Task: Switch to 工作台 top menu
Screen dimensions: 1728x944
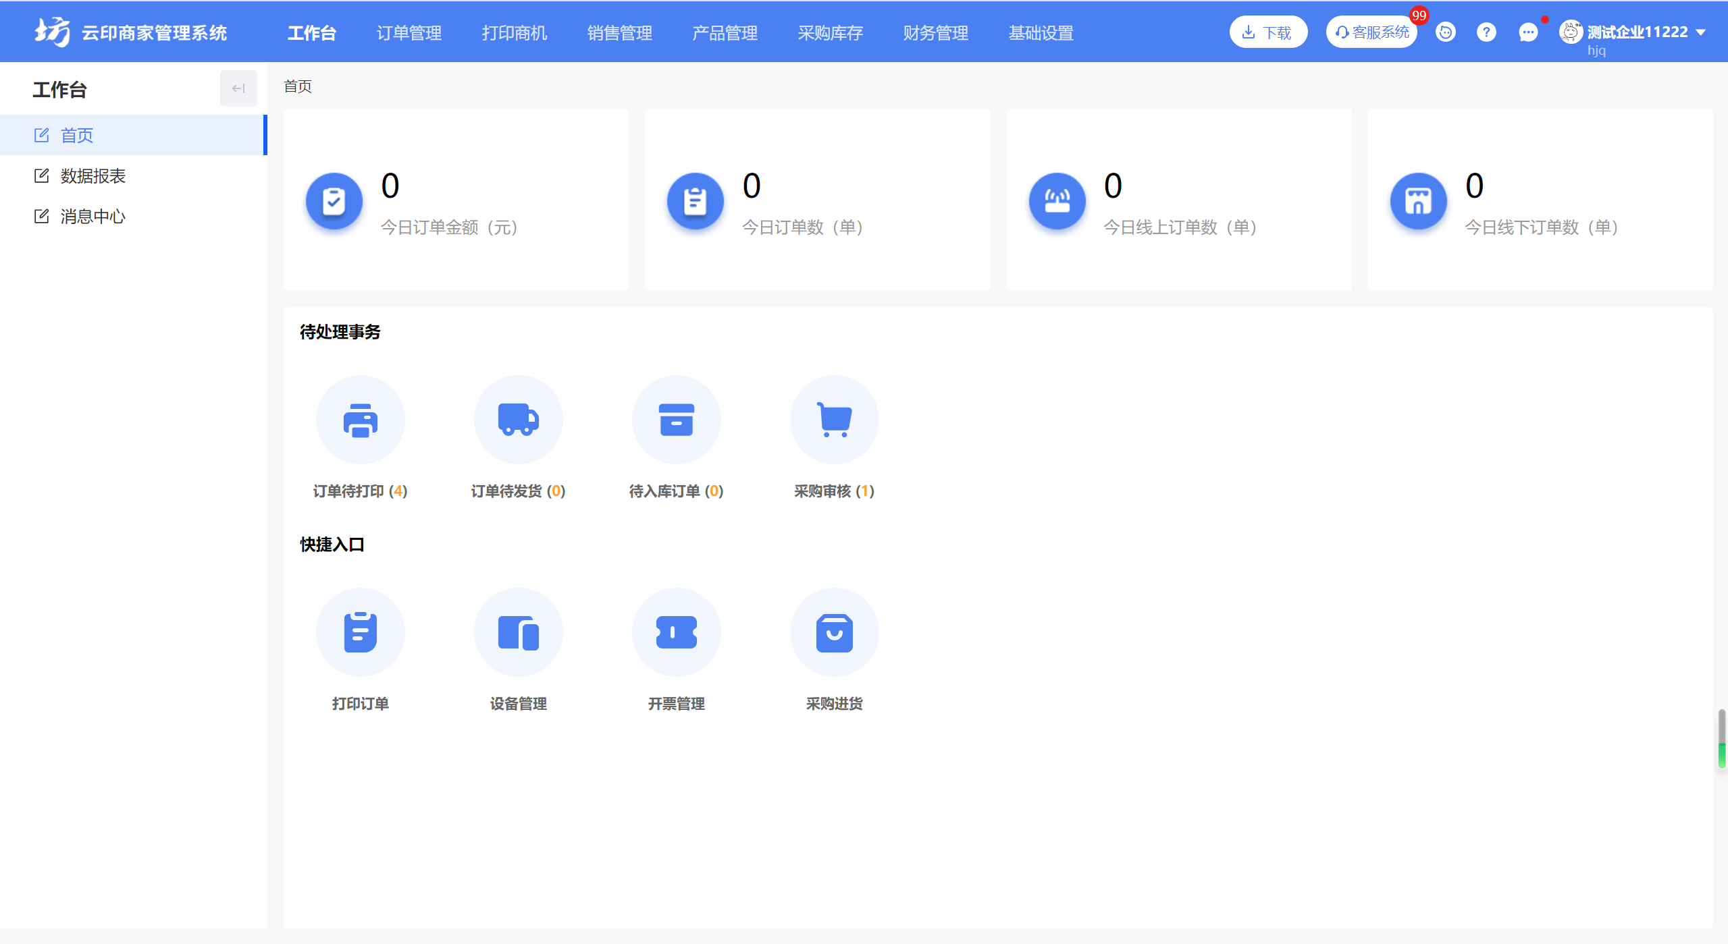Action: (312, 32)
